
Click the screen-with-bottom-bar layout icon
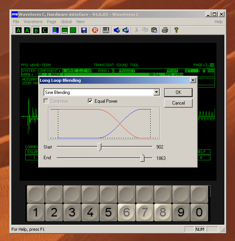pos(64,30)
